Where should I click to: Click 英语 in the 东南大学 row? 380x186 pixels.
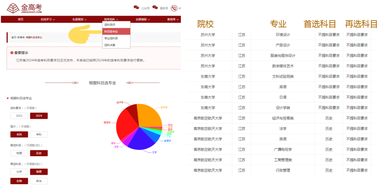pyautogui.click(x=283, y=87)
